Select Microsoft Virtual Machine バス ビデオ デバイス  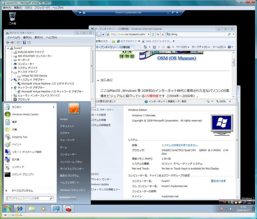pyautogui.click(x=48, y=84)
